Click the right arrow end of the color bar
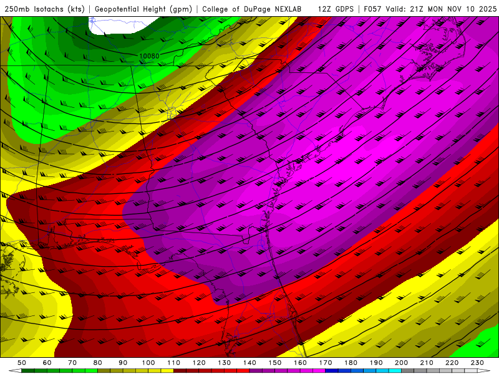 (x=484, y=371)
